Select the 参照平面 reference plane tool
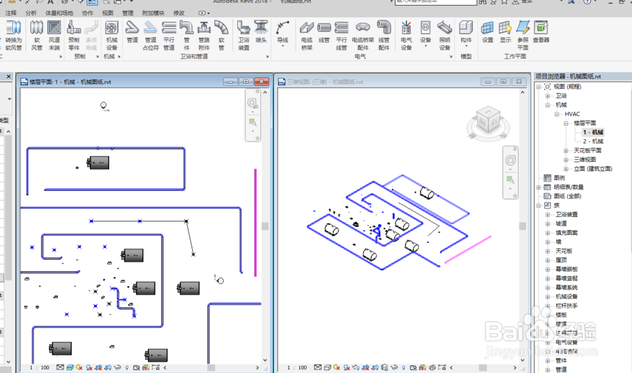The width and height of the screenshot is (632, 373). [523, 35]
